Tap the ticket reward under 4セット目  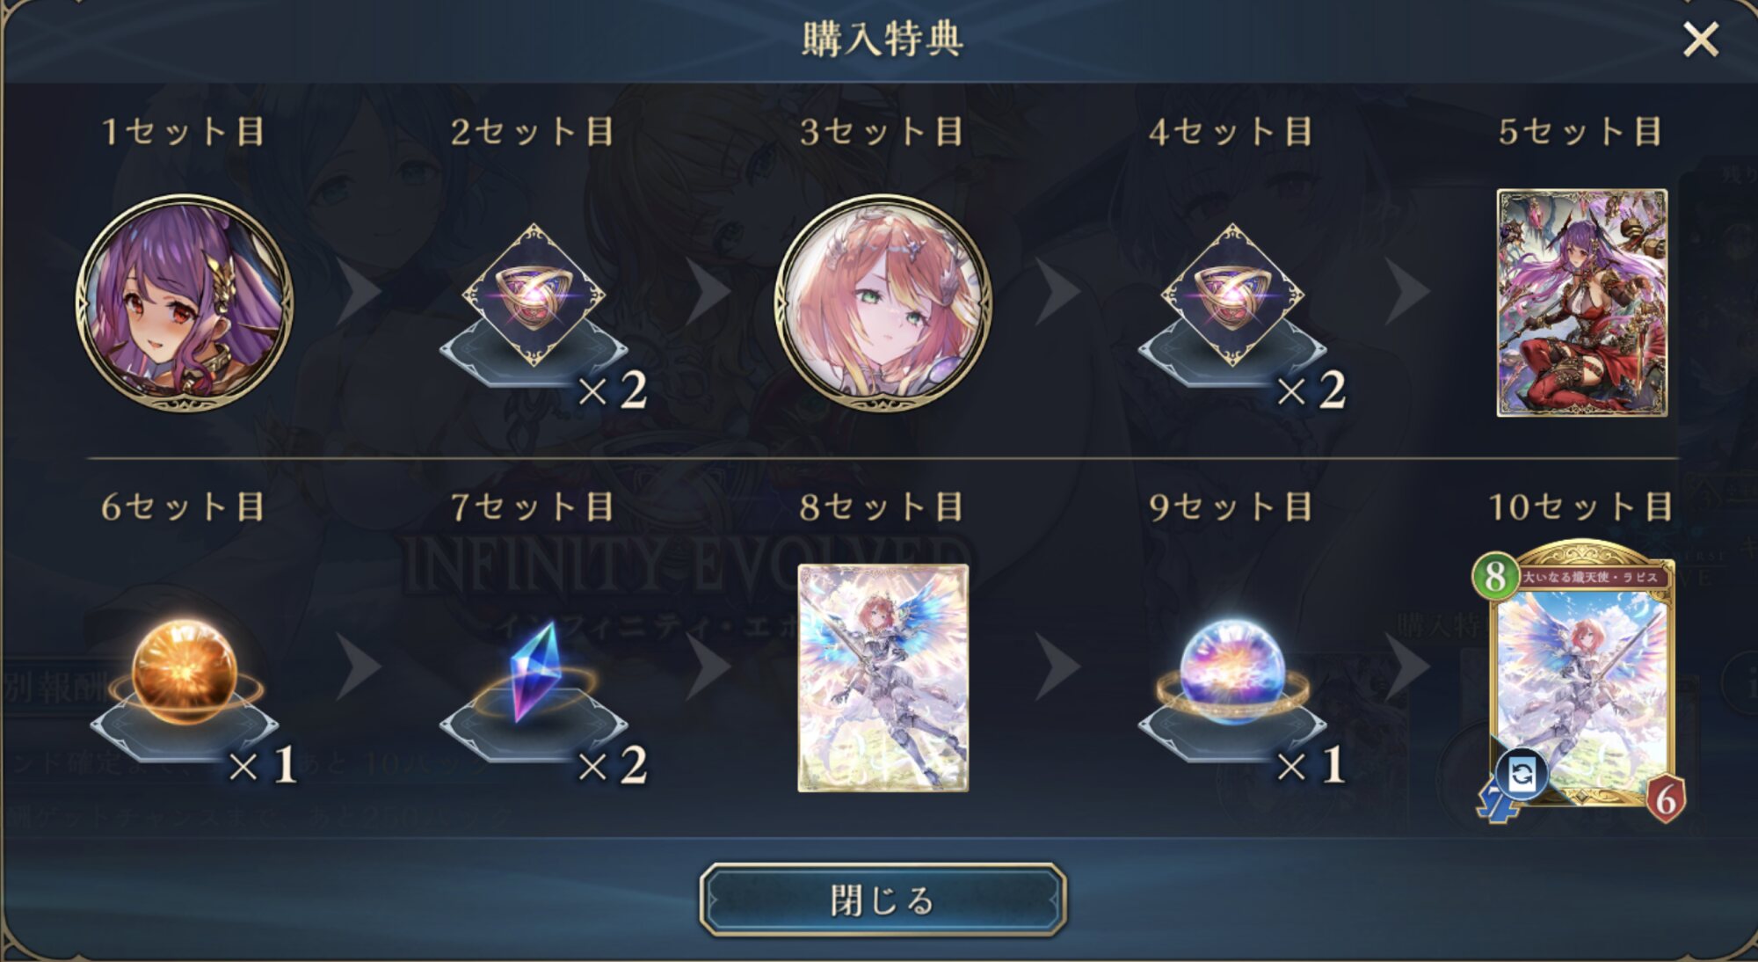tap(1232, 296)
